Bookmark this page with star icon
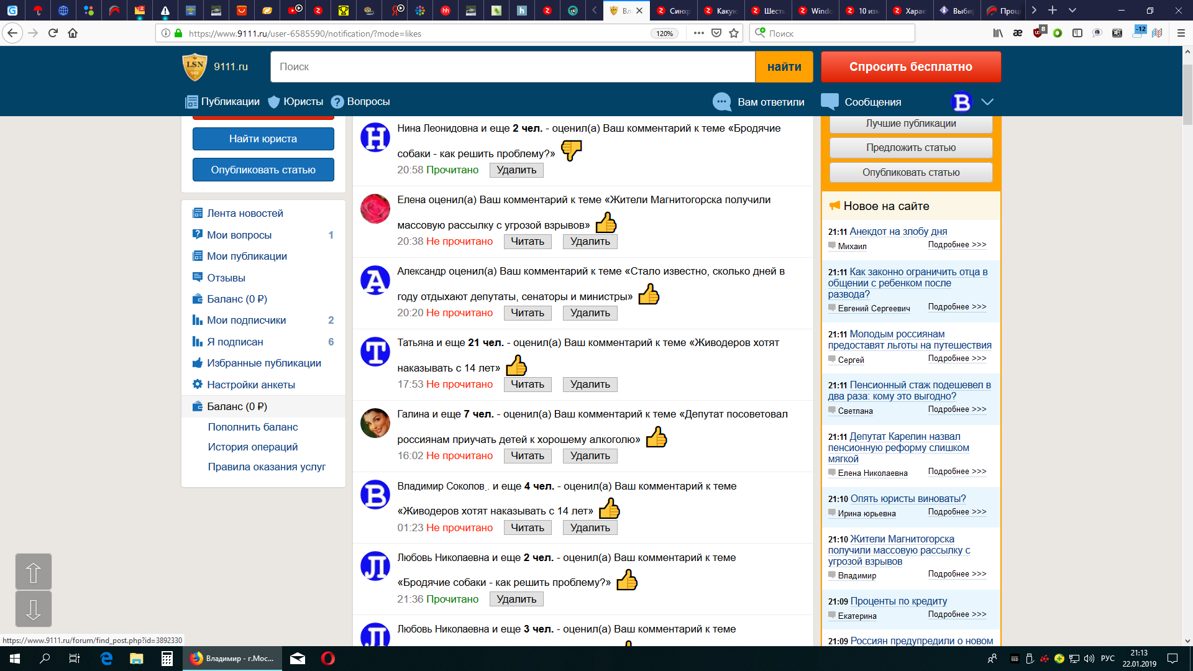The height and width of the screenshot is (671, 1193). click(734, 34)
